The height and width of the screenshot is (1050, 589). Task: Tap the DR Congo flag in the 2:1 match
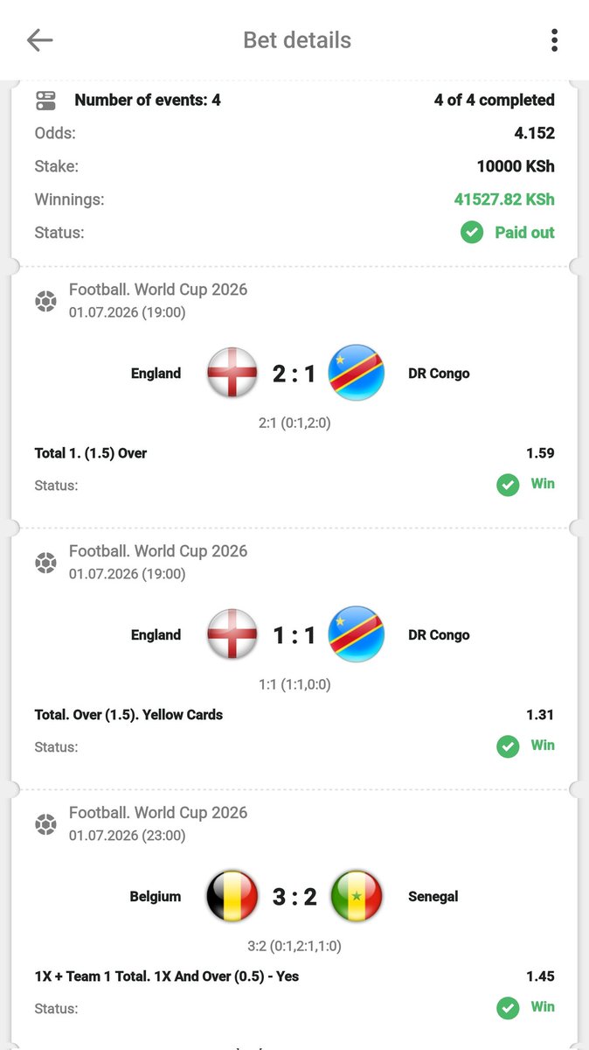click(x=357, y=373)
